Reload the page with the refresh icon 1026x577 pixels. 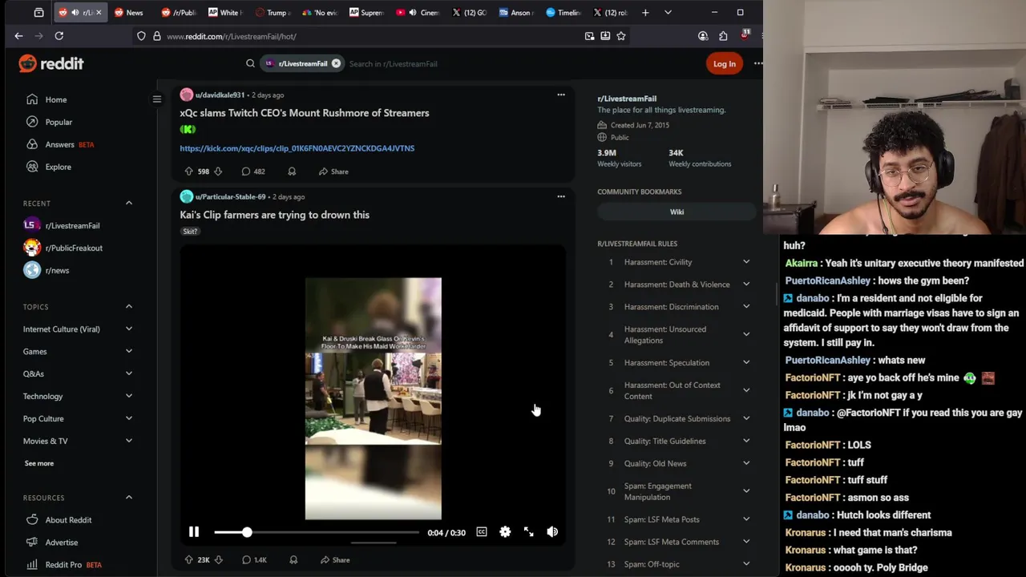[59, 36]
